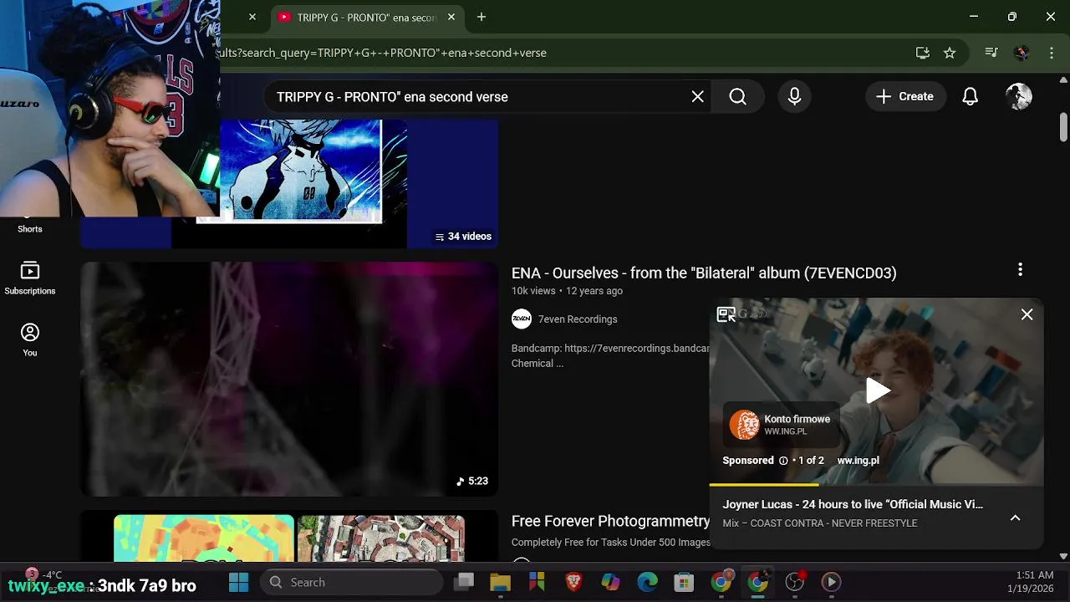This screenshot has width=1070, height=602.
Task: Open ad info icon next to Sponsored
Action: 783,461
